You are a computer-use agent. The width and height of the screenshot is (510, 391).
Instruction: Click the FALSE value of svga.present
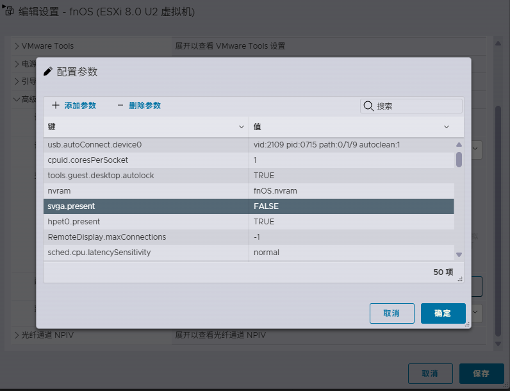266,206
